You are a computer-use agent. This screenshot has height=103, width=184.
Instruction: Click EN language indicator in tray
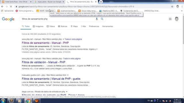point(149,101)
